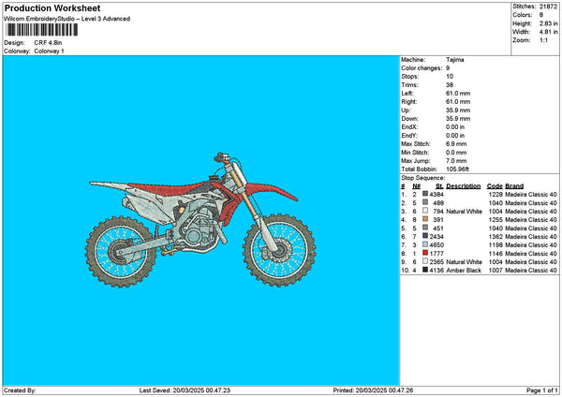Image resolution: width=562 pixels, height=397 pixels.
Task: Choose the dark navy swatch beside 2434
Action: coord(425,236)
